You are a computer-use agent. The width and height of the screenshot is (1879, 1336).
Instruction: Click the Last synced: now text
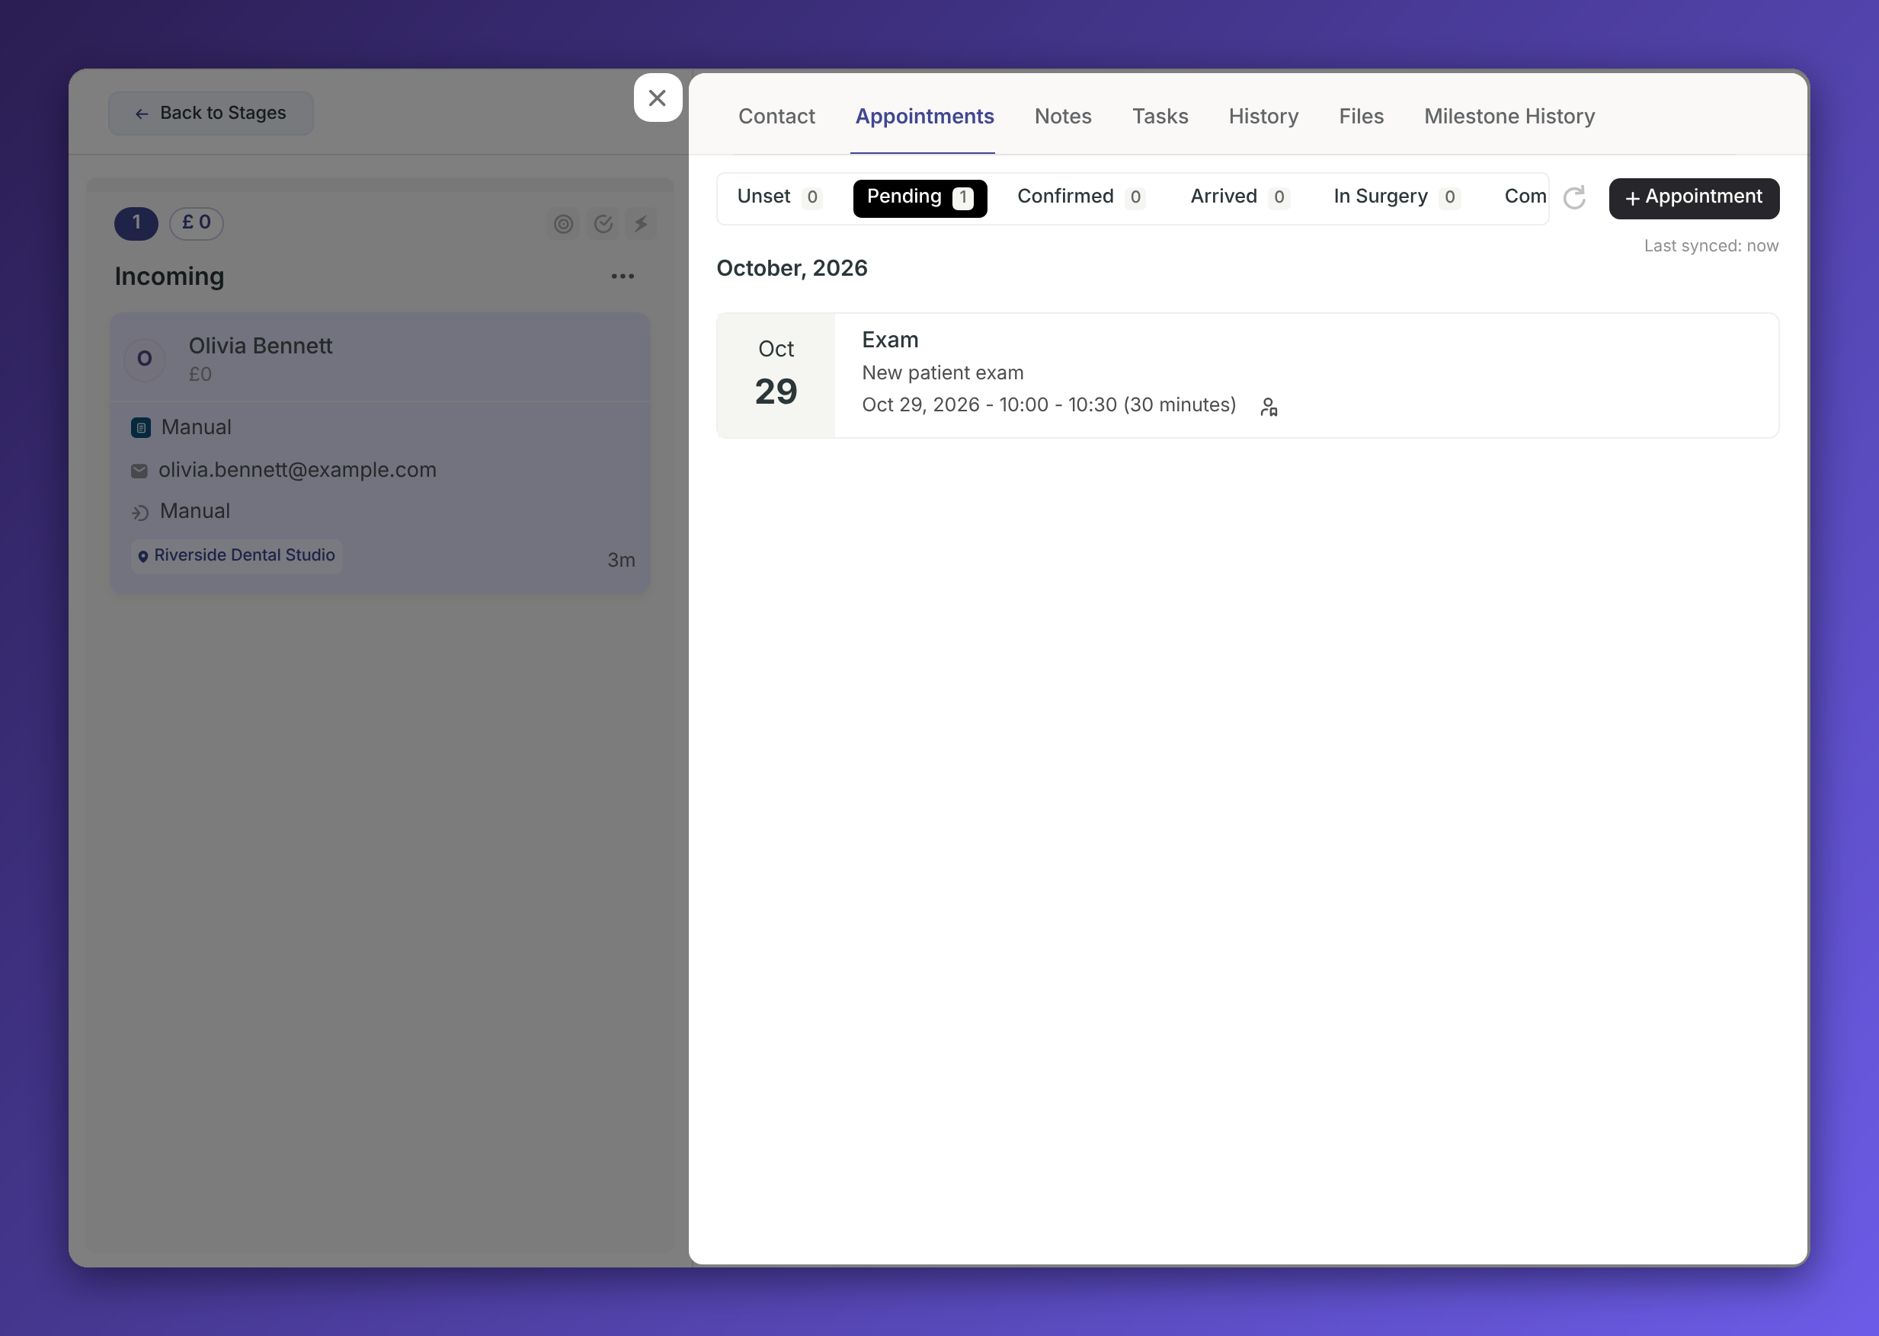click(1711, 246)
